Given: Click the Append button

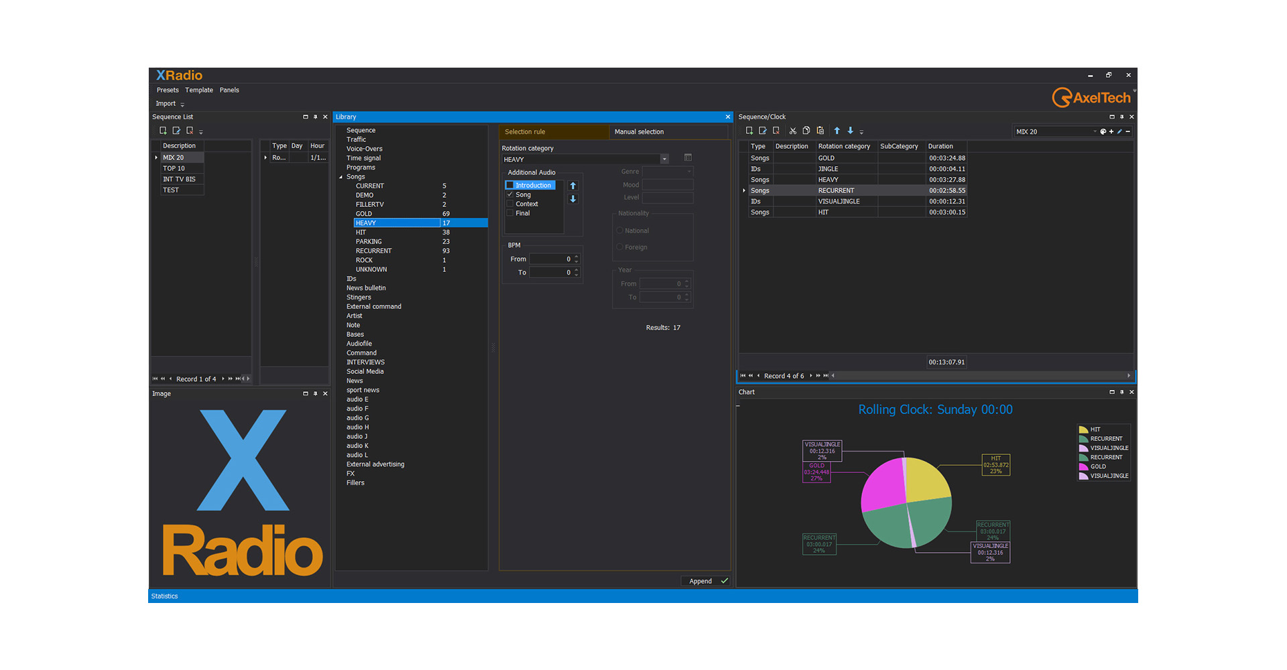Looking at the screenshot, I should pyautogui.click(x=700, y=581).
